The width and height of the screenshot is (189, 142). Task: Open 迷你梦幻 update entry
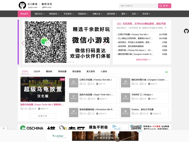coord(135,42)
